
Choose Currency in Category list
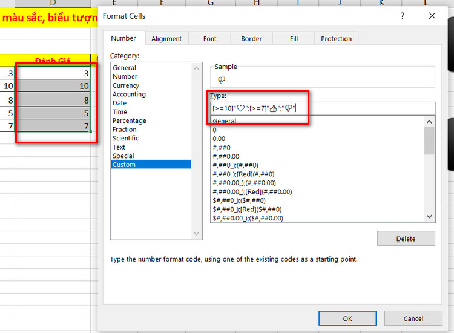click(126, 85)
